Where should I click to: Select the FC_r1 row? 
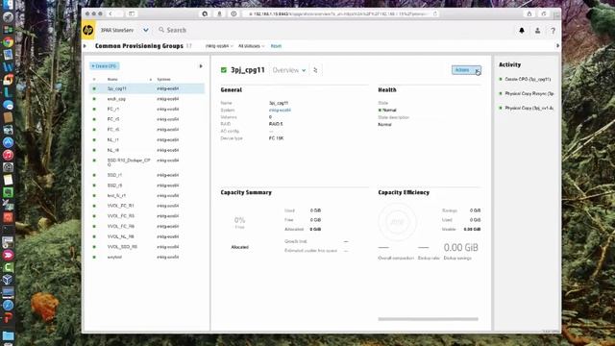pos(147,109)
